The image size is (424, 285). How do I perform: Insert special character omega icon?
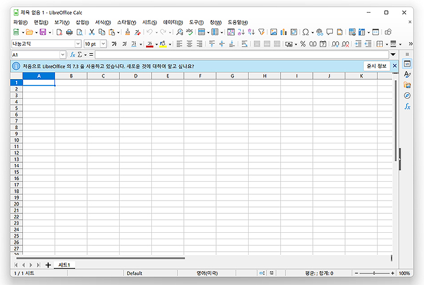305,32
